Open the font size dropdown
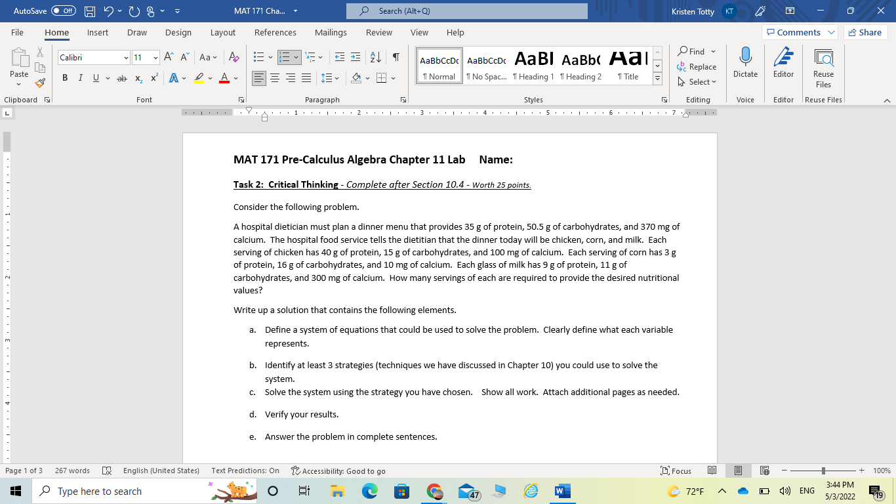 [157, 57]
